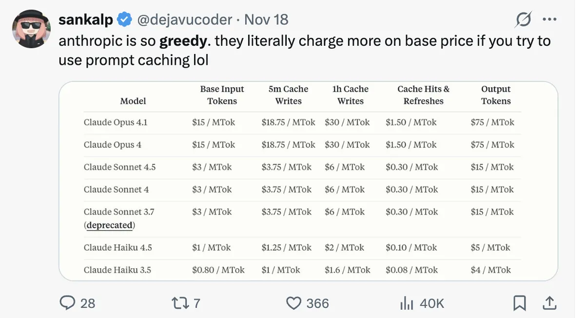Bookmark this tweet
This screenshot has height=318, width=585.
pyautogui.click(x=519, y=302)
